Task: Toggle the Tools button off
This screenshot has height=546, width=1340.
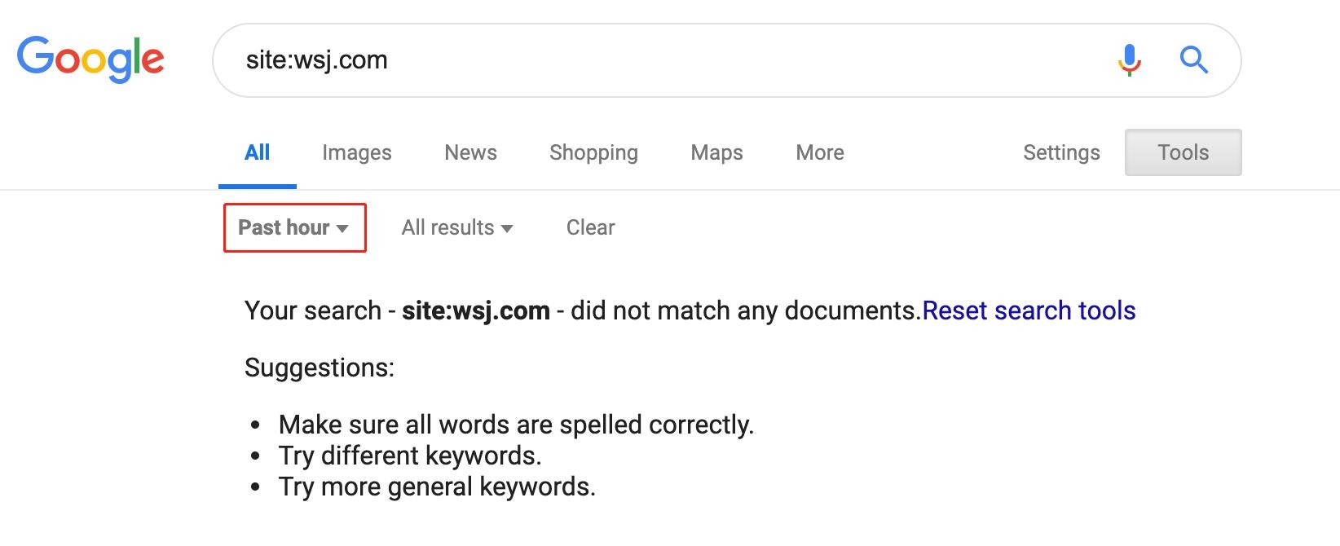Action: click(x=1183, y=152)
